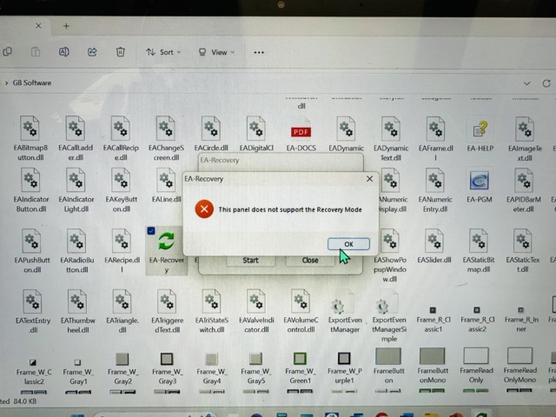Select EAStaticText.dll file
The height and width of the screenshot is (417, 556).
(523, 251)
